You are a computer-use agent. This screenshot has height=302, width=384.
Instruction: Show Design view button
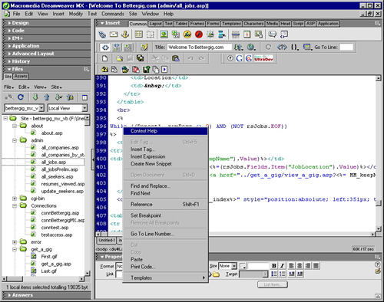coord(128,48)
